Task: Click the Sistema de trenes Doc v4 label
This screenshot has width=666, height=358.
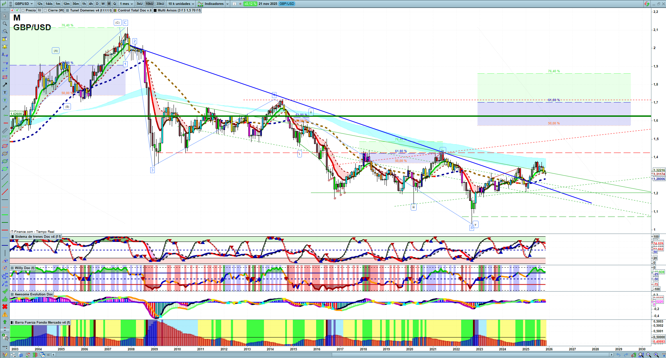Action: tap(38, 237)
